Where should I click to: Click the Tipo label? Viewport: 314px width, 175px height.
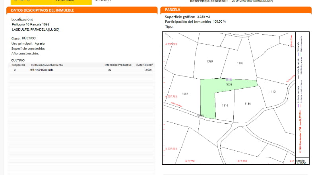tap(169, 27)
